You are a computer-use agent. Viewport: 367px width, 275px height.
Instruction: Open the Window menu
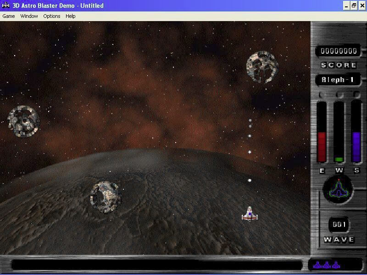click(29, 16)
